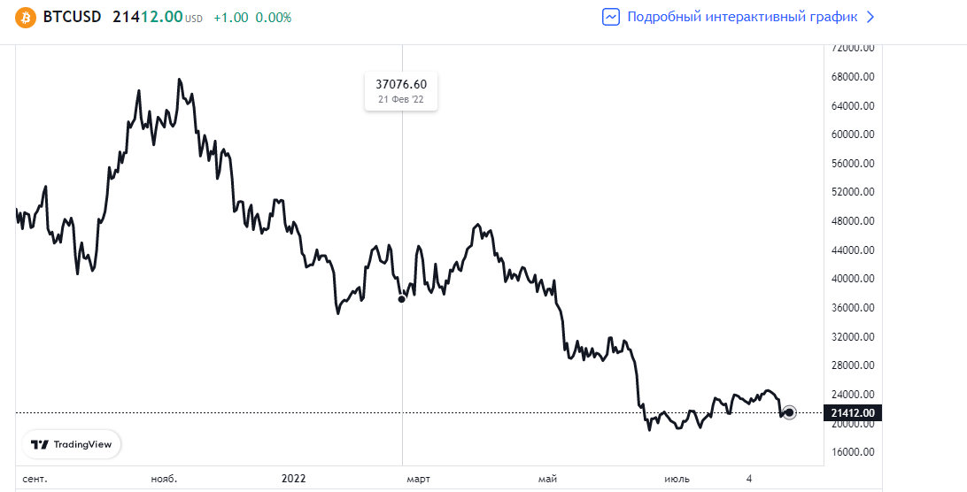Click the 'сент.' time axis label

(x=35, y=479)
